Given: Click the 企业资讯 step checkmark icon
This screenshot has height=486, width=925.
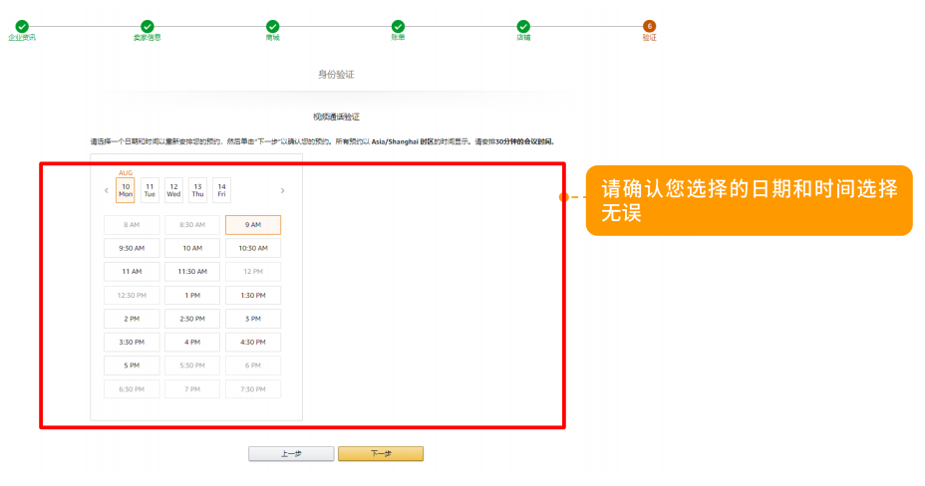Looking at the screenshot, I should tap(22, 27).
